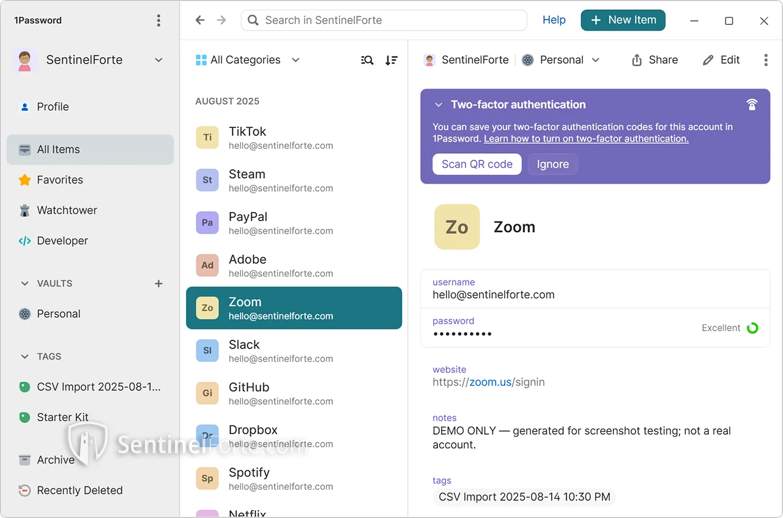Collapse the Vaults section chevron
The width and height of the screenshot is (783, 518).
pyautogui.click(x=24, y=283)
